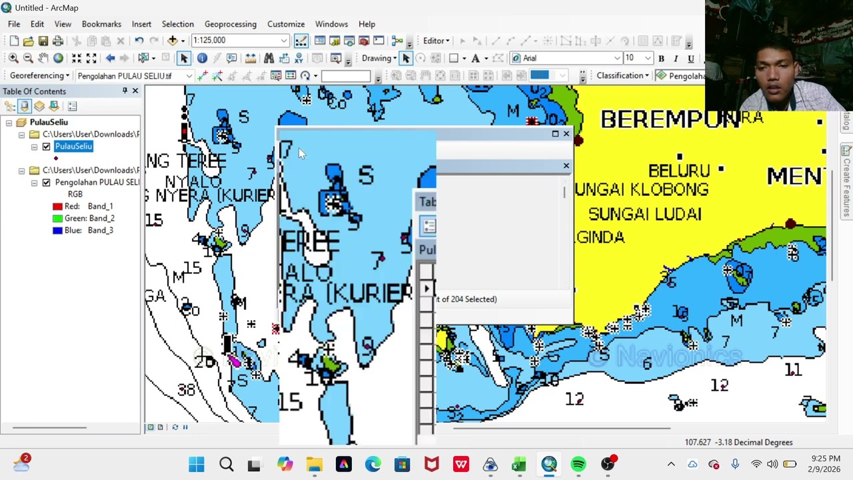Click the PulauSeliu point symbol
Screen dimensions: 853x480
56,158
